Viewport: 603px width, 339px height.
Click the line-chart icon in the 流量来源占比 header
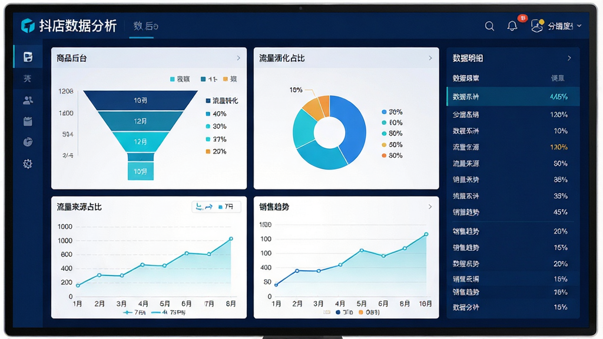click(x=204, y=207)
